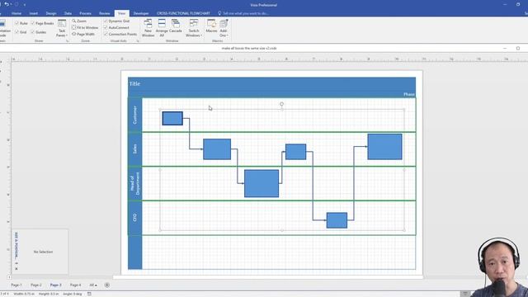The width and height of the screenshot is (528, 297).
Task: Open the Review ribbon tab
Action: 105,13
